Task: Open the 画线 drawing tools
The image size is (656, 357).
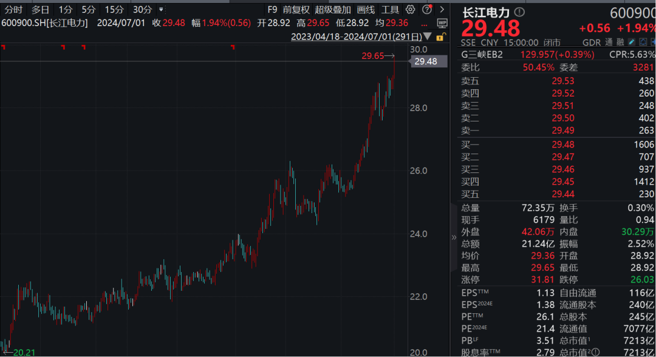Action: click(x=366, y=10)
